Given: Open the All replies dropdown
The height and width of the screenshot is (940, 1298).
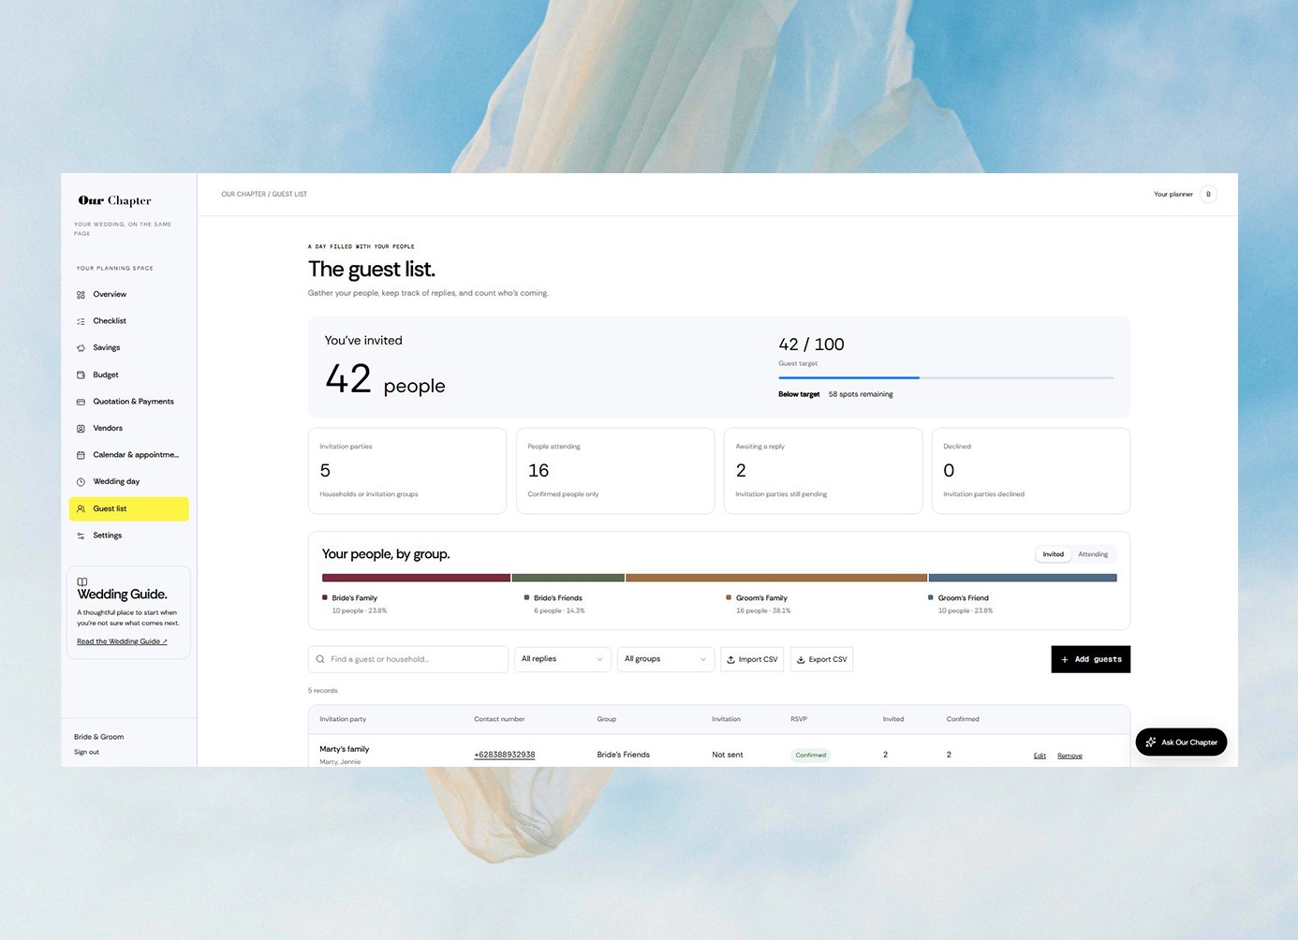Looking at the screenshot, I should click(562, 659).
